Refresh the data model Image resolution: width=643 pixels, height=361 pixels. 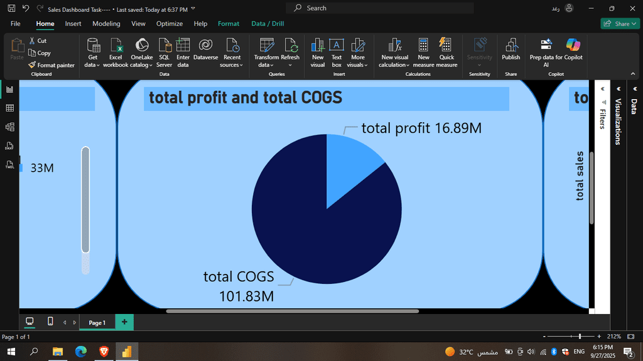(290, 53)
